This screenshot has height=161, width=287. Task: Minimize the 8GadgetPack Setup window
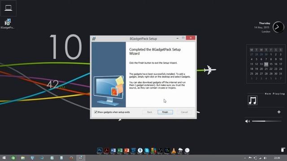pyautogui.click(x=178, y=38)
